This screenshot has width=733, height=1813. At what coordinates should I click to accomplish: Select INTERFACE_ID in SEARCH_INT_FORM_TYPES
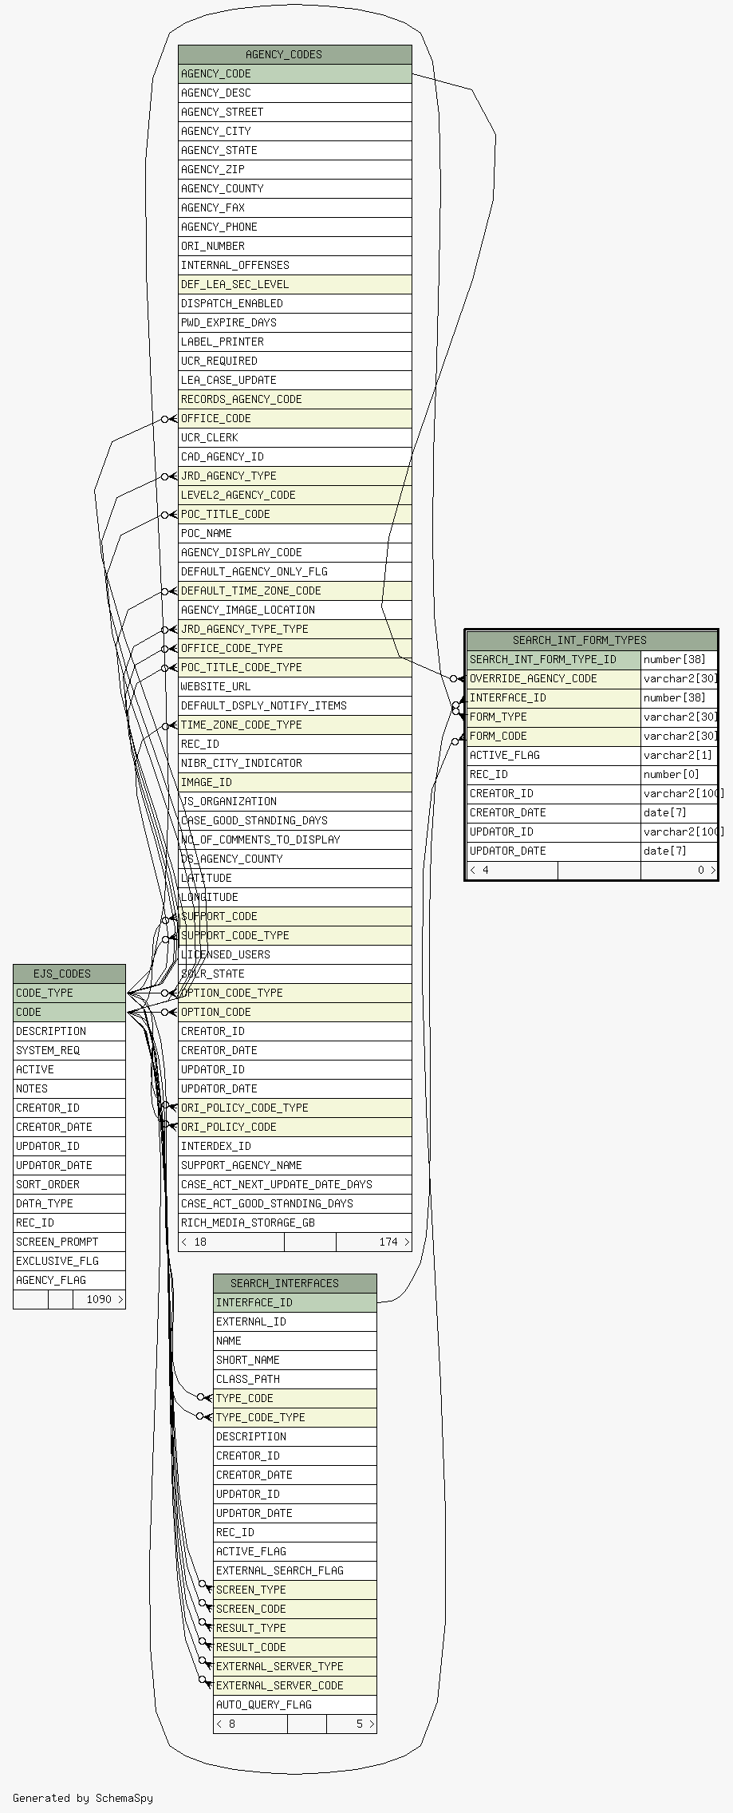554,697
